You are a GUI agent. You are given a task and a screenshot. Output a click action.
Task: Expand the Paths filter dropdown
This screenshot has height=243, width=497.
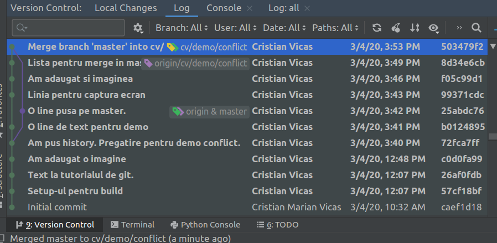(x=335, y=28)
